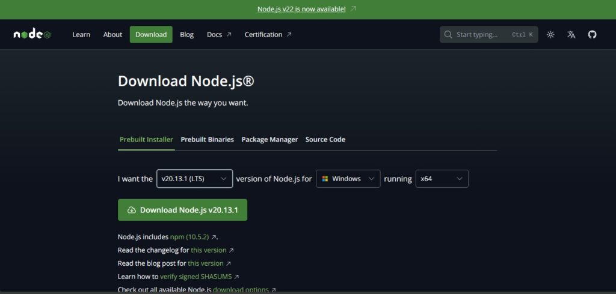
Task: Open the v20.13.1 (LTS) version dropdown
Action: (194, 179)
